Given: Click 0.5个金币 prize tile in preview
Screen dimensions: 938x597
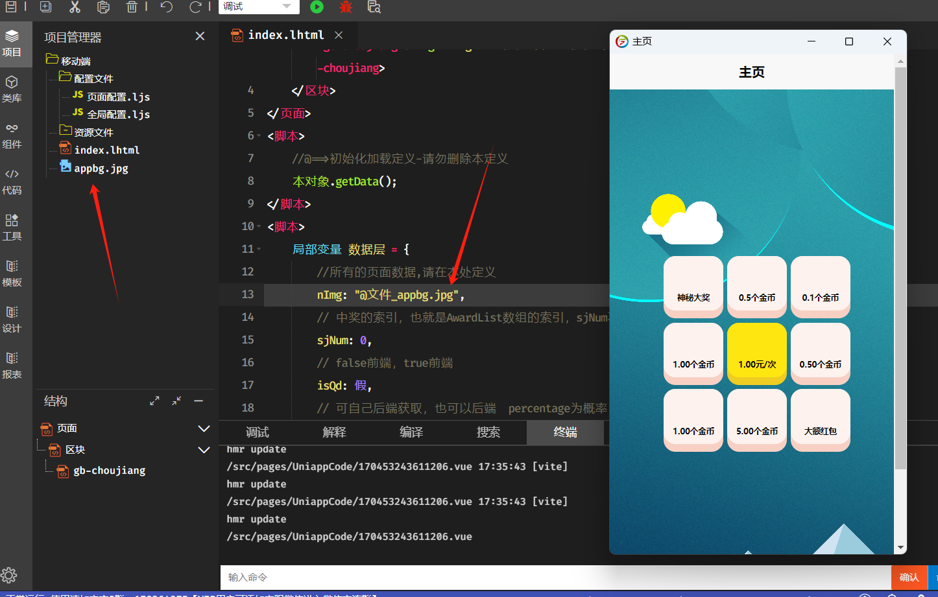Looking at the screenshot, I should (757, 287).
